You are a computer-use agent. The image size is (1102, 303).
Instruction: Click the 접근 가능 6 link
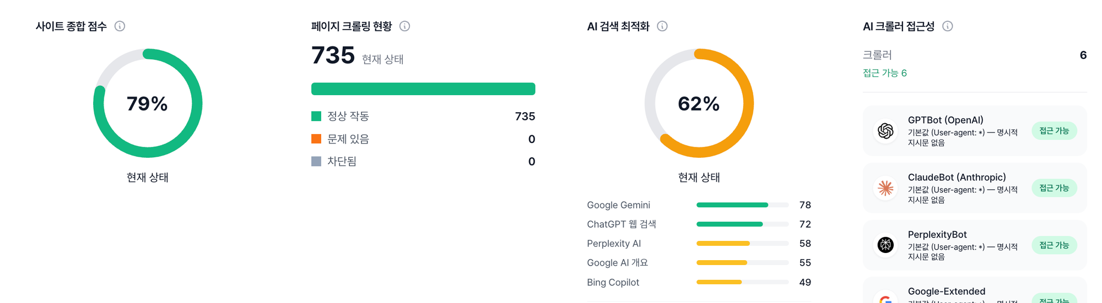click(x=884, y=73)
